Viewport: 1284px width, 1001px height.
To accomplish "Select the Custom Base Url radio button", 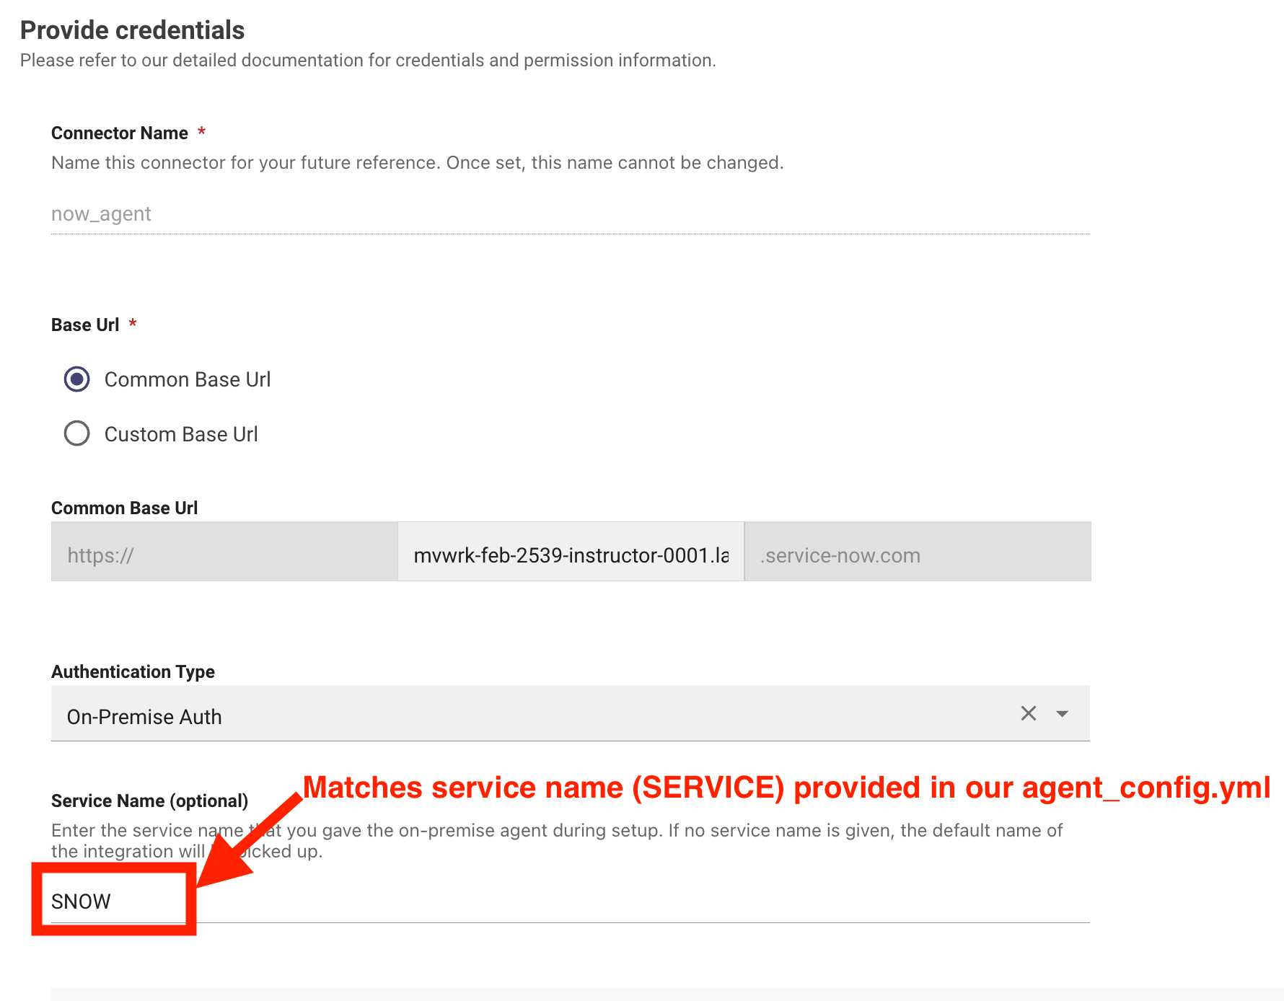I will click(x=76, y=433).
